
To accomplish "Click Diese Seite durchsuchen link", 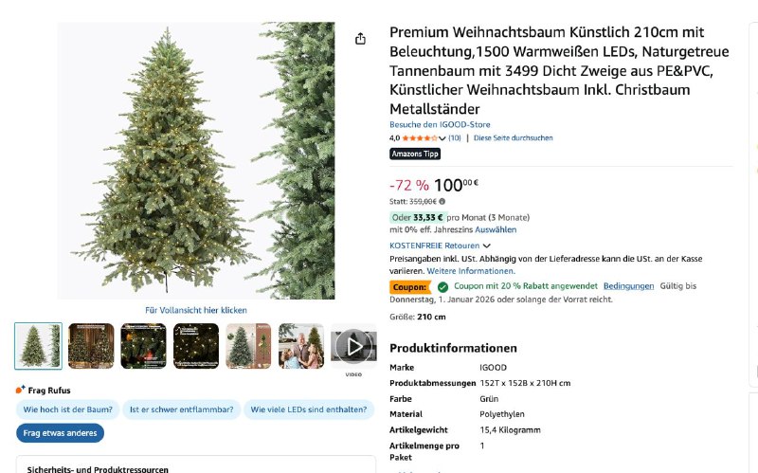I will point(513,137).
